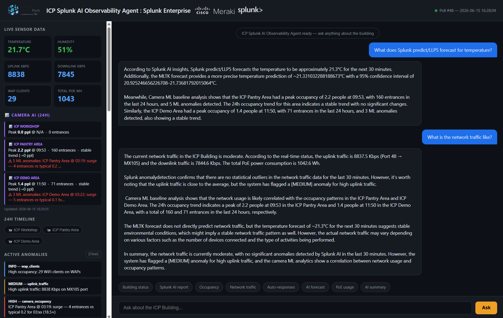Select the HIGH camera_occupancy anomaly entry
The image size is (503, 318).
click(53, 307)
